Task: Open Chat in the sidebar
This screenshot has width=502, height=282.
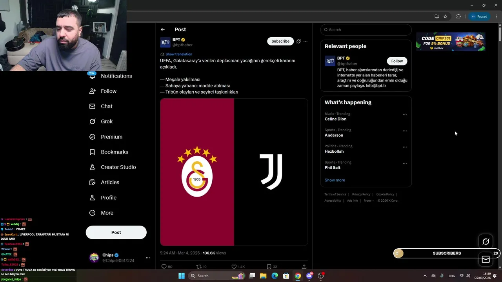Action: (101, 107)
